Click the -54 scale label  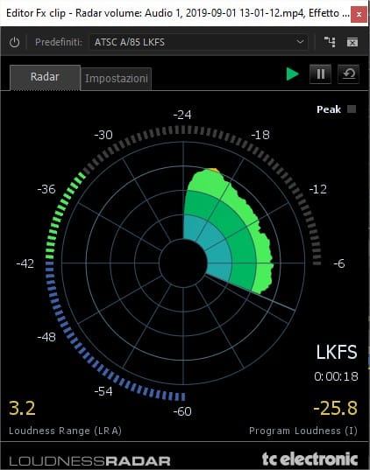103,391
